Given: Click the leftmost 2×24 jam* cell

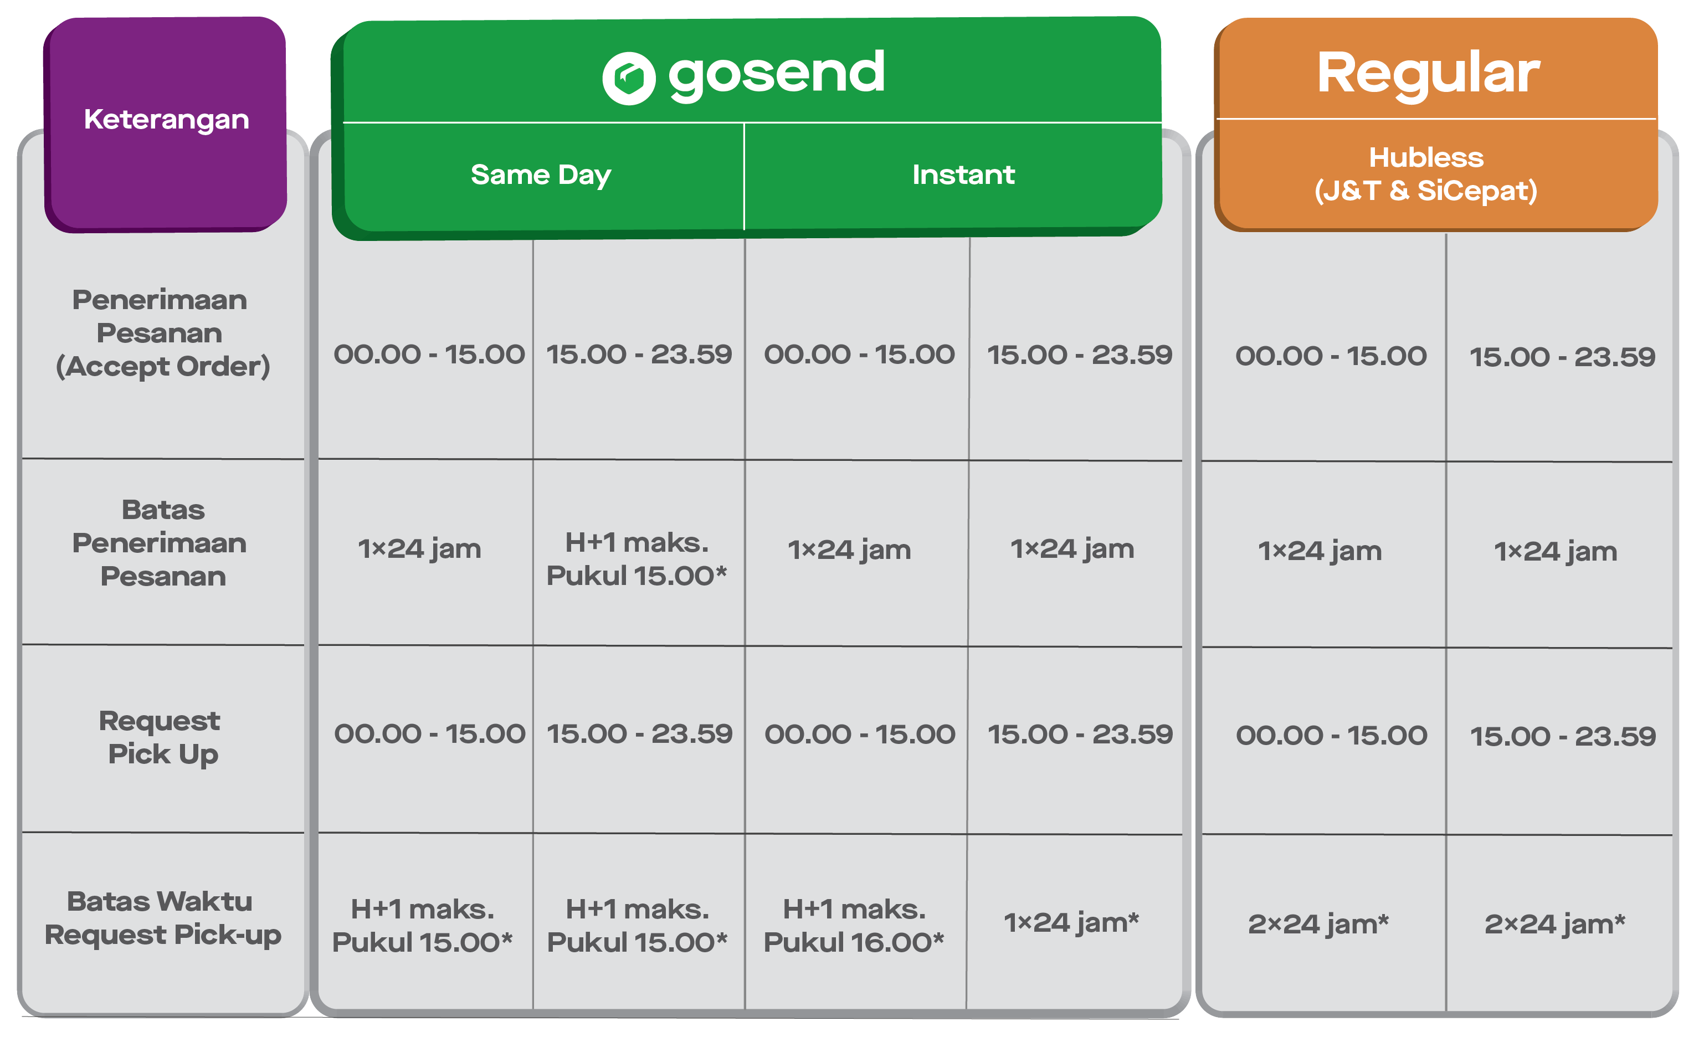Looking at the screenshot, I should click(x=1318, y=925).
